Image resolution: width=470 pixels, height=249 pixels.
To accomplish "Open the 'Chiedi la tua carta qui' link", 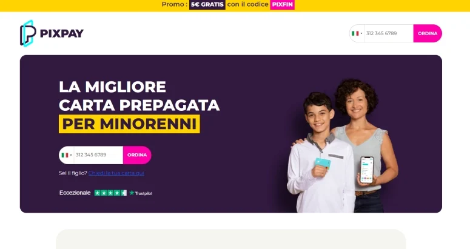I will [x=116, y=173].
